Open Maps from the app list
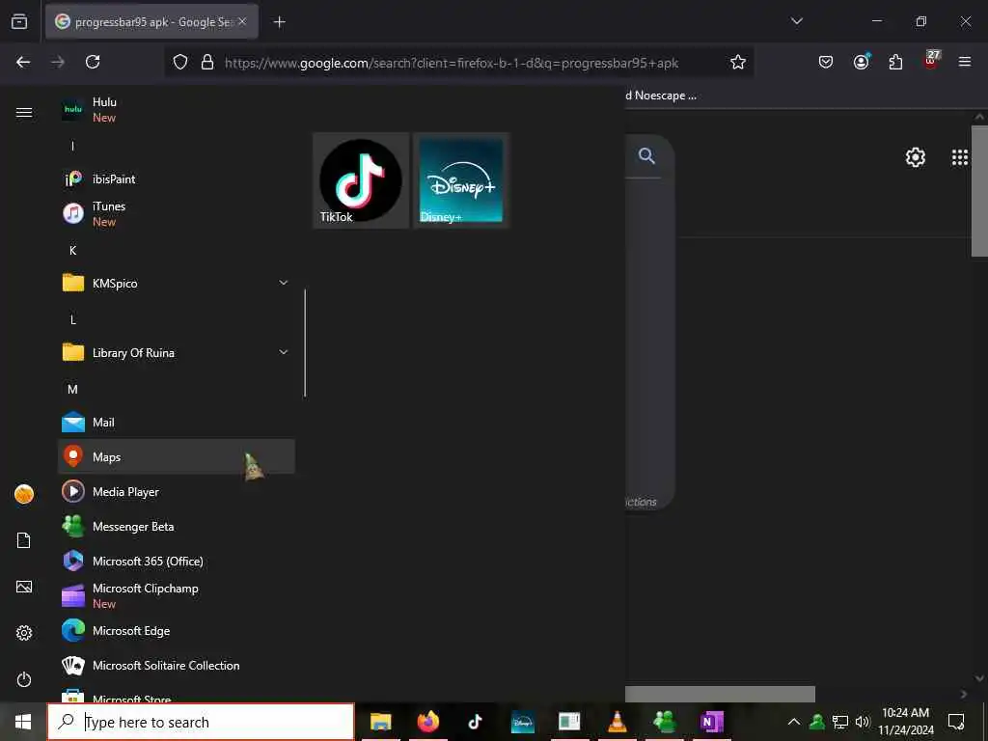The width and height of the screenshot is (988, 741). click(x=176, y=456)
